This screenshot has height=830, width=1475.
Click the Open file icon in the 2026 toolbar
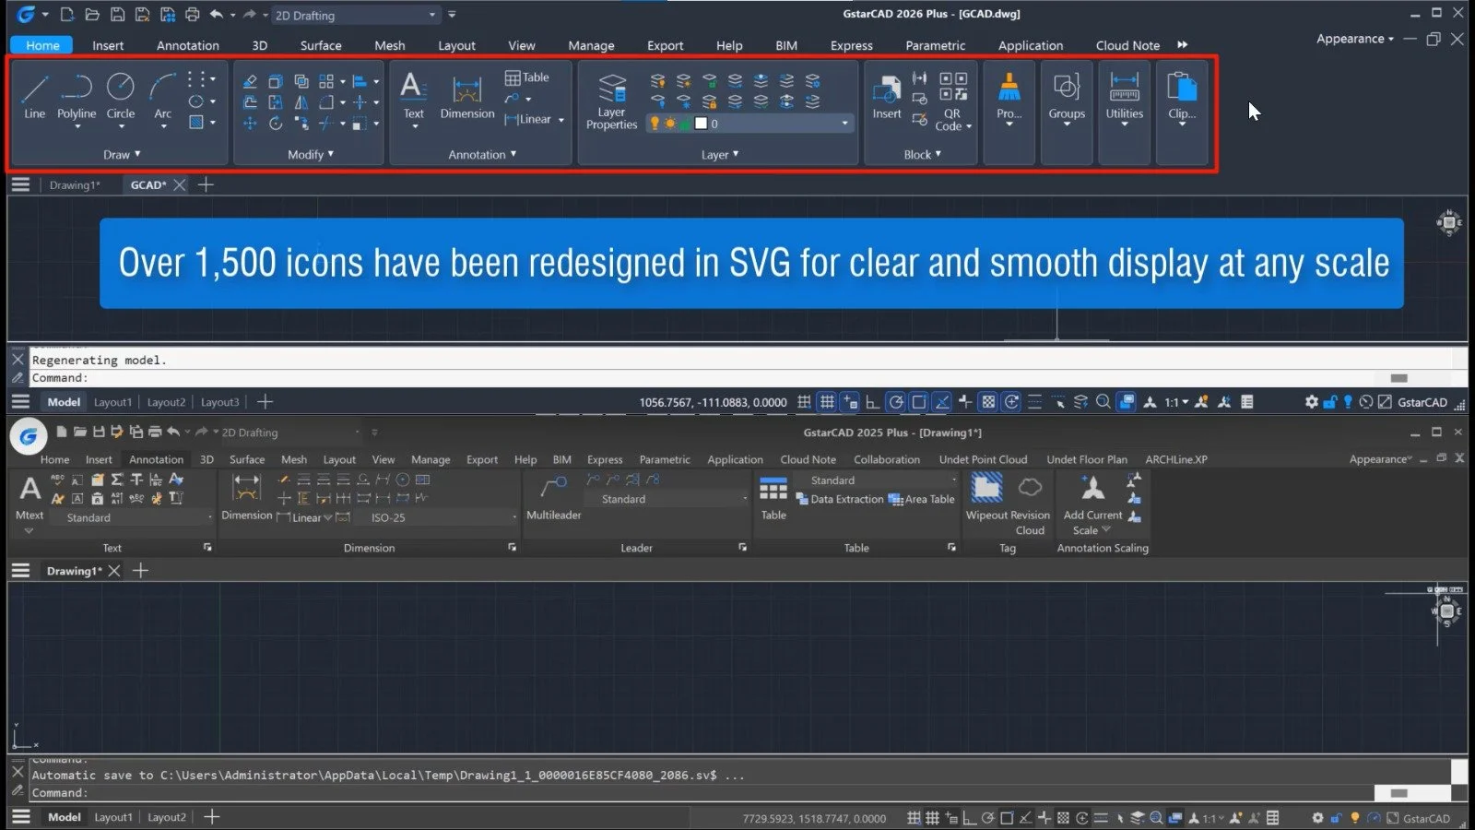92,15
